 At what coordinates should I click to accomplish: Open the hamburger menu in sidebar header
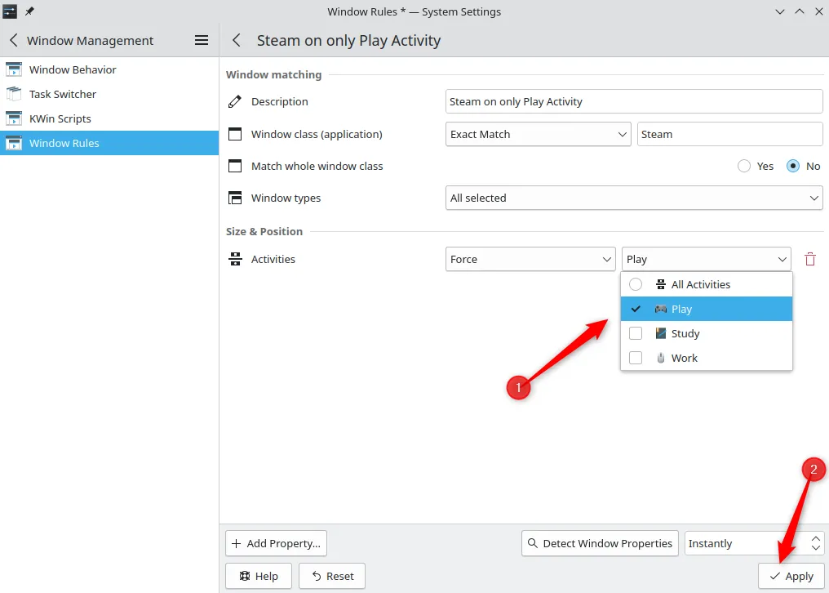point(202,40)
